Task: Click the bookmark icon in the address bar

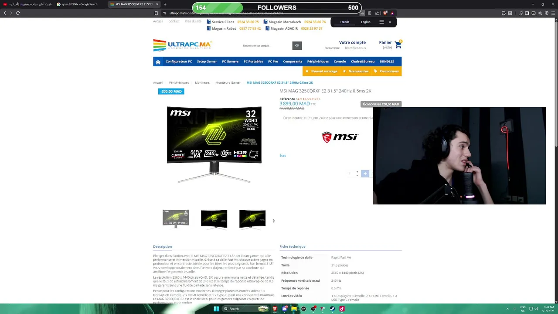Action: (x=156, y=13)
